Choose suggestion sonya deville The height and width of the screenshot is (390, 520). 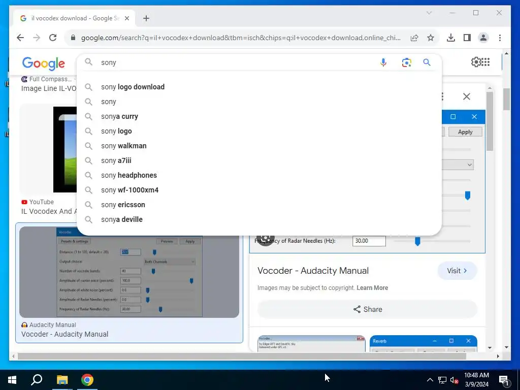pyautogui.click(x=259, y=219)
